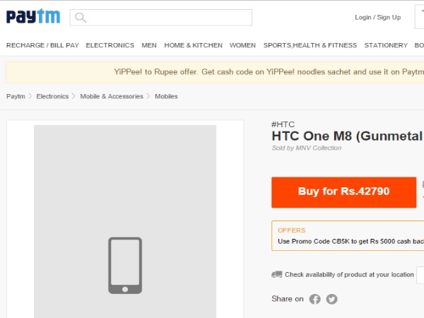Go to Paytm breadcrumb home
The image size is (424, 318).
pyautogui.click(x=16, y=96)
